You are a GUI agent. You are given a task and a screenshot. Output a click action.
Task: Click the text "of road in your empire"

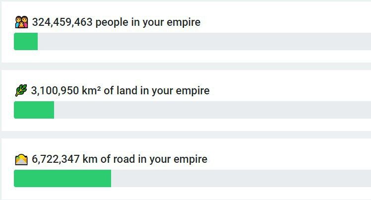point(154,159)
